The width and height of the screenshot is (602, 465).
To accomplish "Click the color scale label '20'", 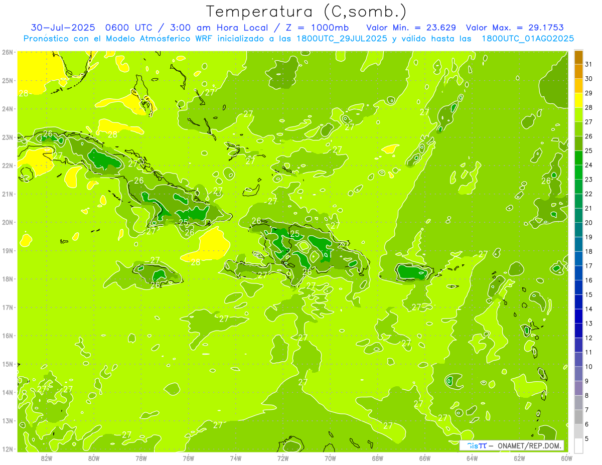I will click(588, 223).
